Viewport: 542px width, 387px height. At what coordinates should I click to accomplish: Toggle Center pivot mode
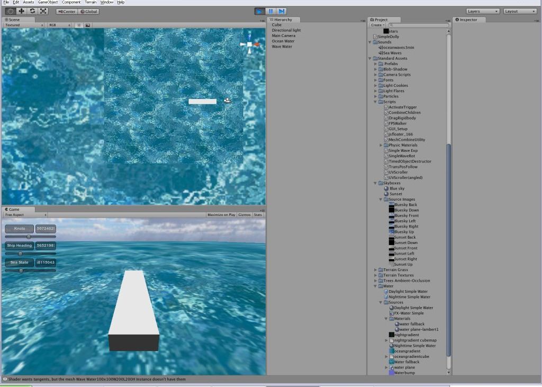tap(67, 11)
